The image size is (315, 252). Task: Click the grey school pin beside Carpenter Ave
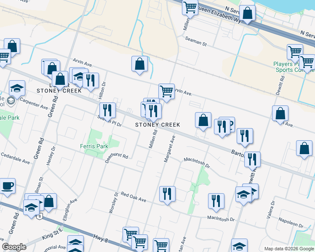point(11,101)
